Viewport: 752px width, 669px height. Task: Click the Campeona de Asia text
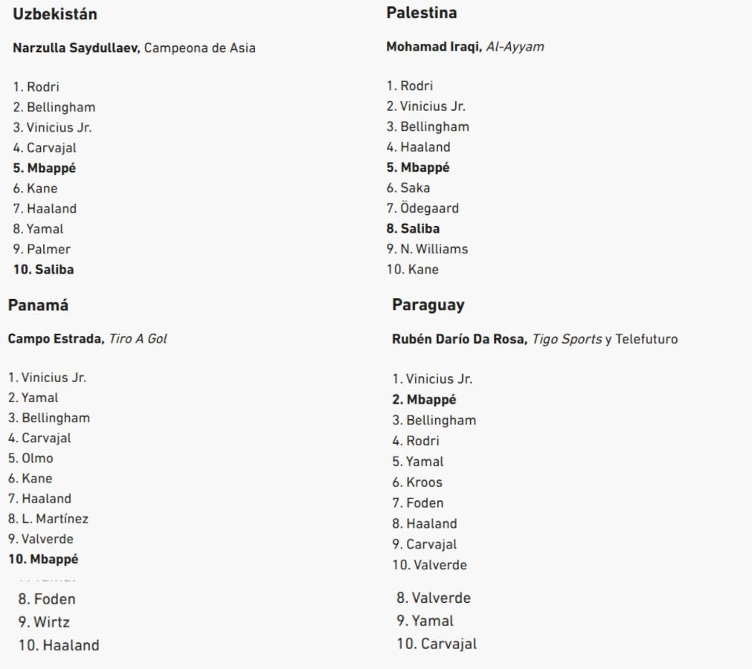201,48
